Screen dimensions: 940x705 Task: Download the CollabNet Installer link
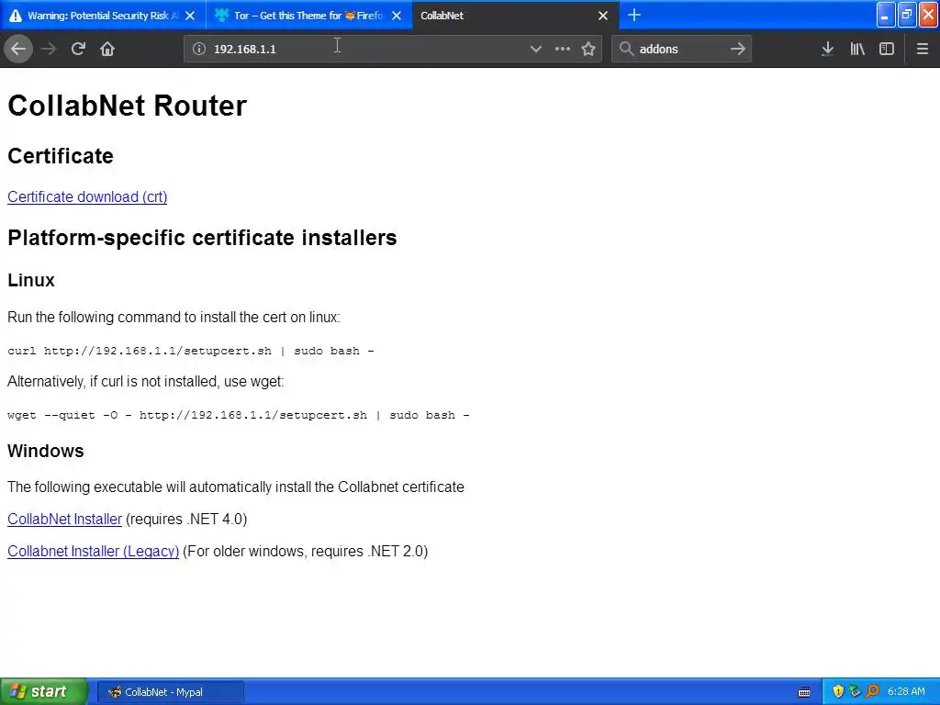point(65,520)
